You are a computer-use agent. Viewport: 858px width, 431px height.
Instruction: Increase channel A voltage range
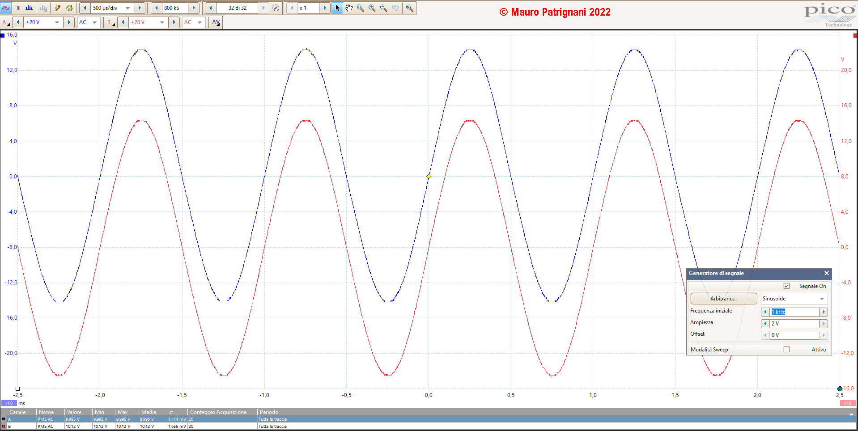pyautogui.click(x=68, y=22)
